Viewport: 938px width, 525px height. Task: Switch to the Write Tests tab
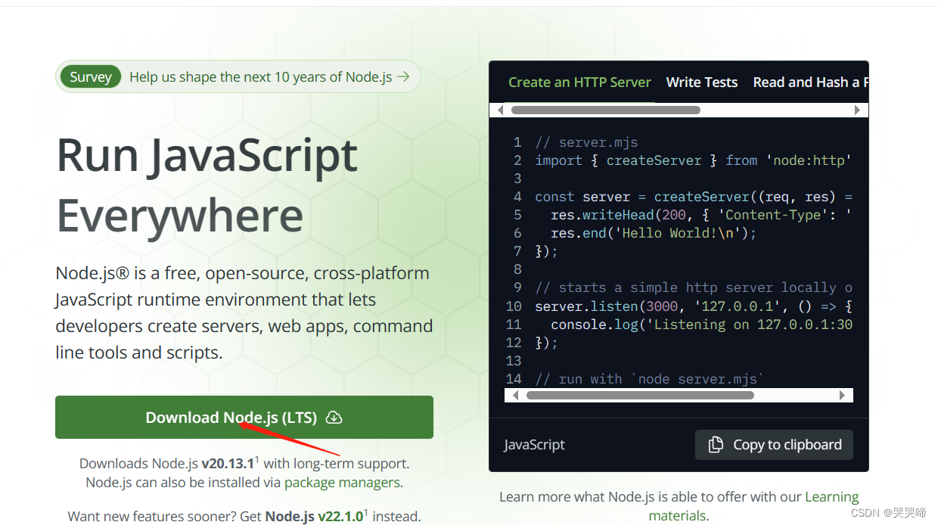(x=702, y=82)
